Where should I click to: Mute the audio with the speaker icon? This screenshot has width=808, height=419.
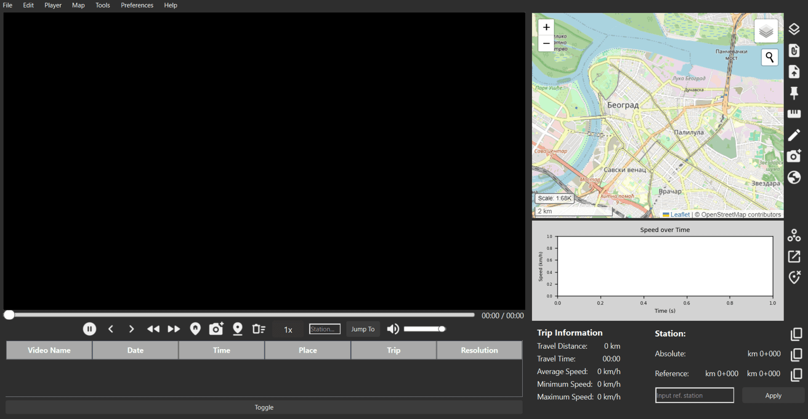point(393,329)
